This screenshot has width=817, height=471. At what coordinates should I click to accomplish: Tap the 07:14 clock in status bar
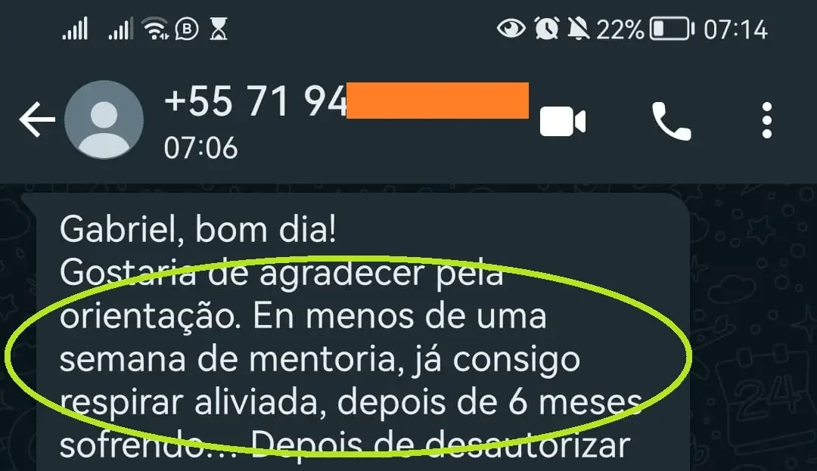click(735, 29)
